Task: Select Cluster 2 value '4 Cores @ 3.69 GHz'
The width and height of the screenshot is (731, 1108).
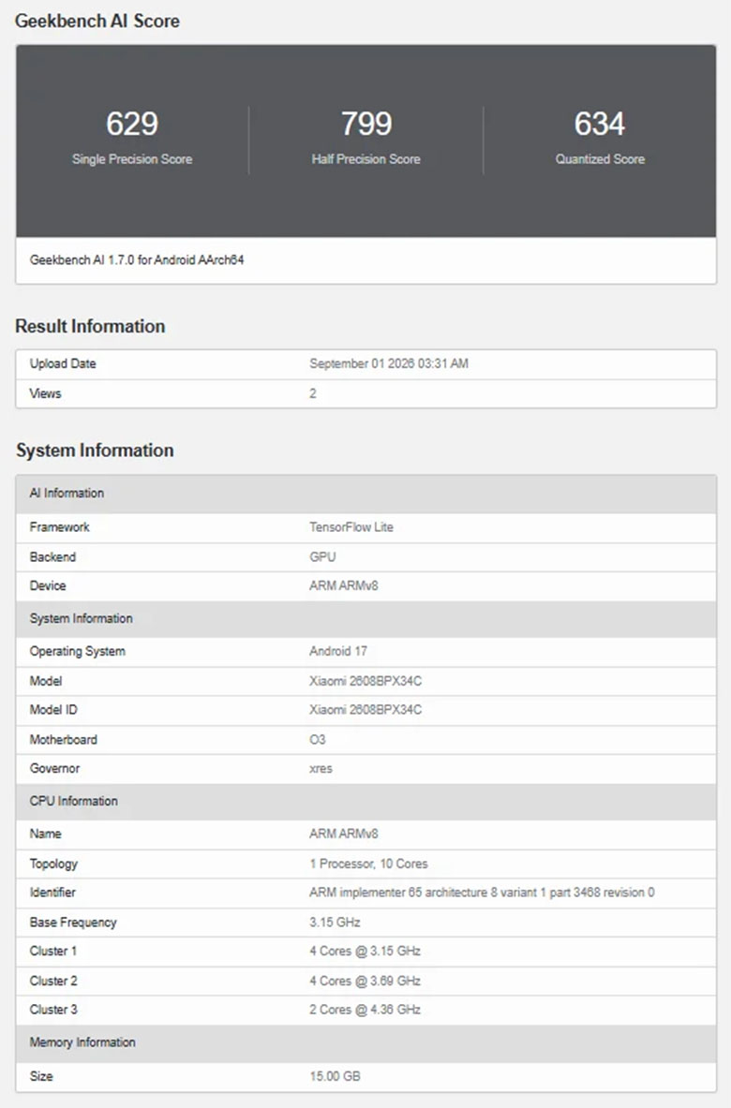Action: pyautogui.click(x=365, y=981)
